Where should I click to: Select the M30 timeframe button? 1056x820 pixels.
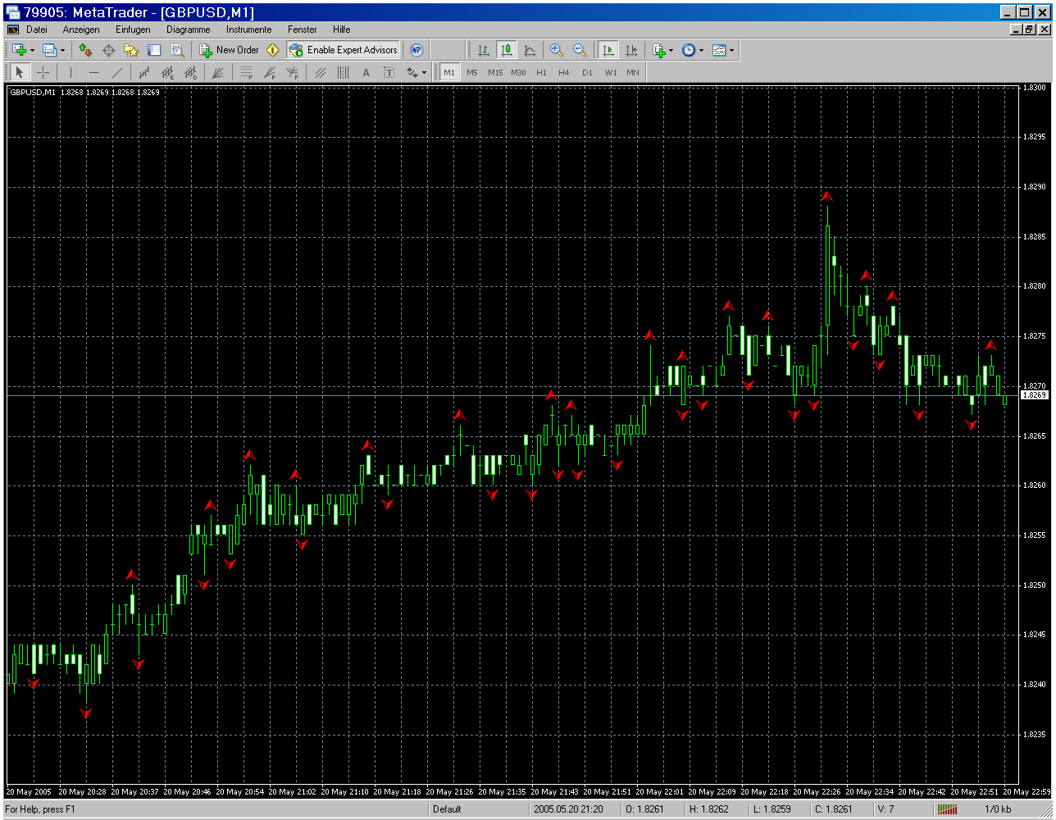pyautogui.click(x=518, y=72)
